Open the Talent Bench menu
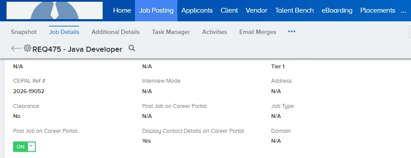Screen dimensions: 411x158 [294, 10]
